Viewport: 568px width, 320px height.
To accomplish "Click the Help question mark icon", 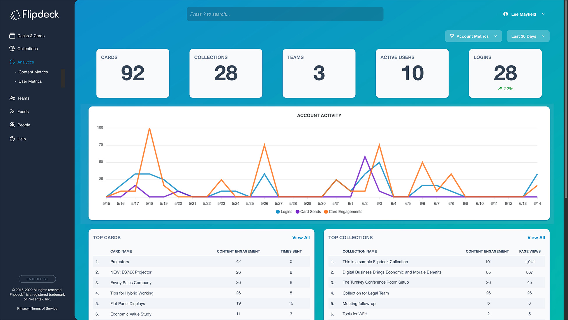I will (12, 139).
